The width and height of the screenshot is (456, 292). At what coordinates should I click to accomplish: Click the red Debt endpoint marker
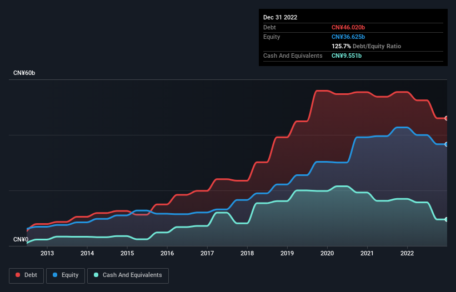pos(447,118)
